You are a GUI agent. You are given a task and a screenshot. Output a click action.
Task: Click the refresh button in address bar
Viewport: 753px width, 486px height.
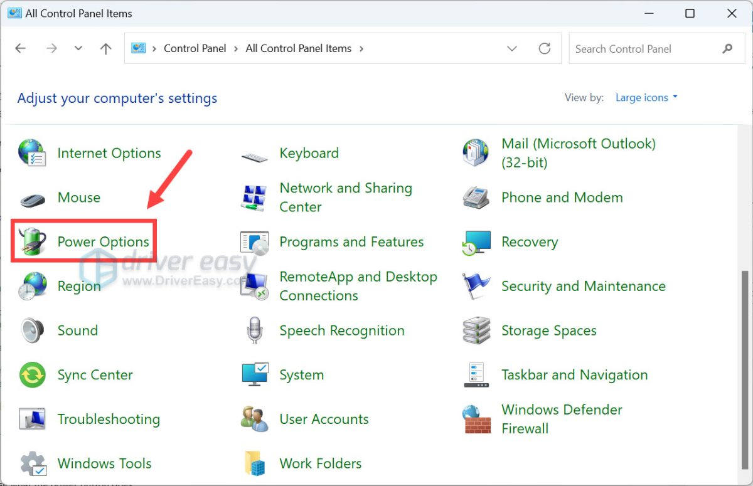point(545,48)
